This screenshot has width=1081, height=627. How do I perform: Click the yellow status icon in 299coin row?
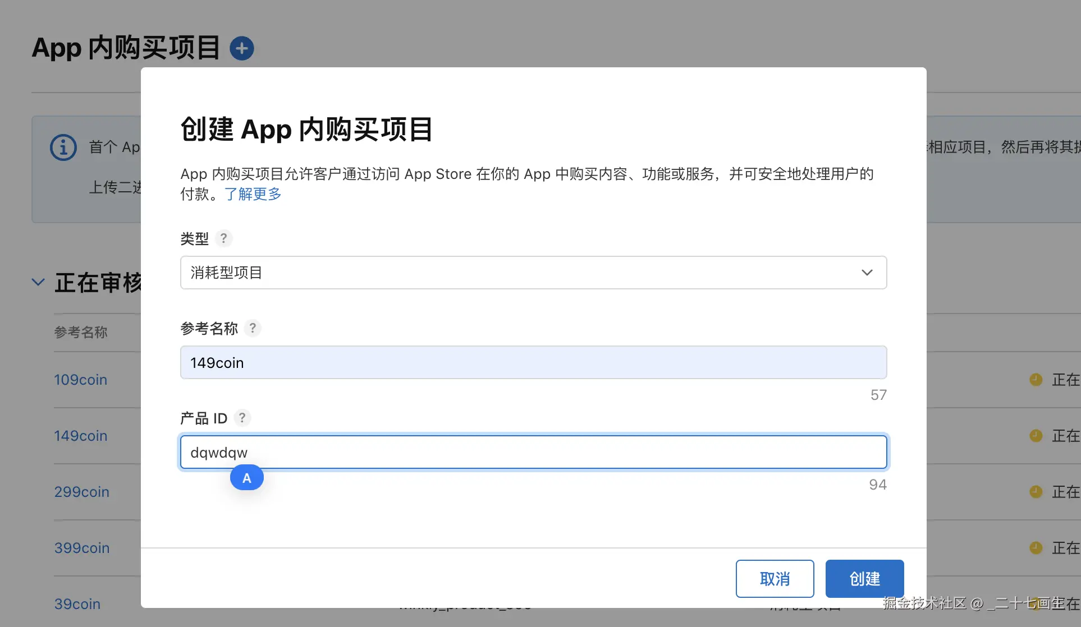click(1036, 492)
